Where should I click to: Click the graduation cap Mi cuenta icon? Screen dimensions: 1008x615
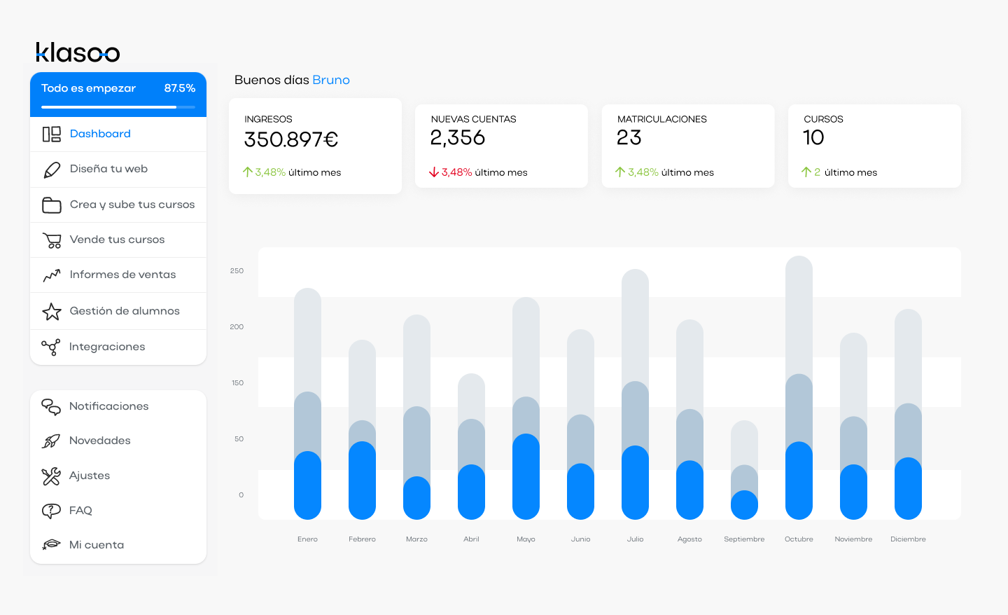click(x=51, y=545)
